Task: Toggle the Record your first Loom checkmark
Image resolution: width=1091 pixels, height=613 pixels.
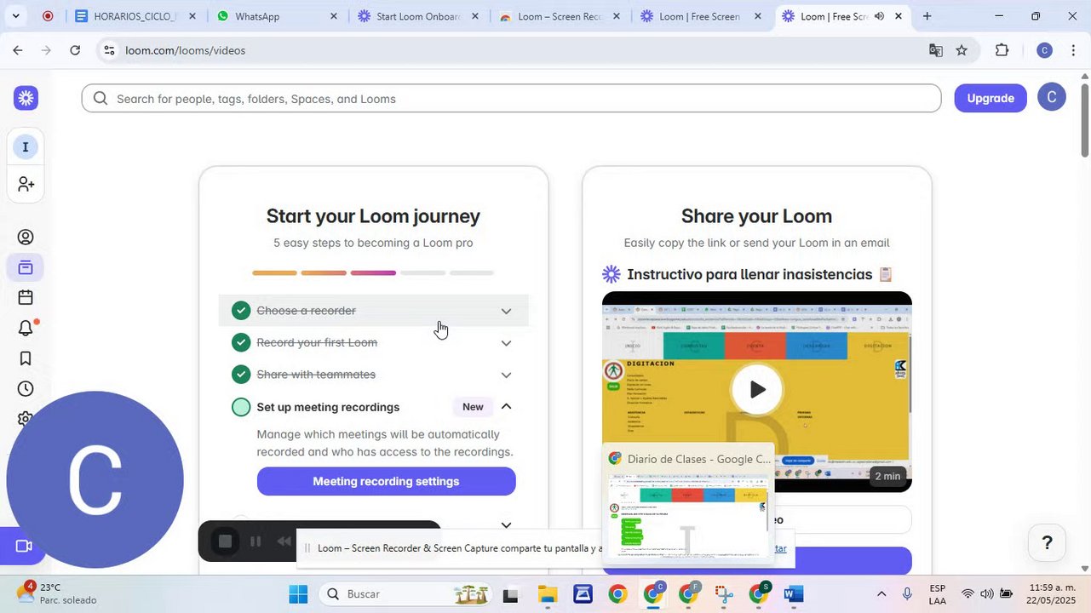Action: coord(241,342)
